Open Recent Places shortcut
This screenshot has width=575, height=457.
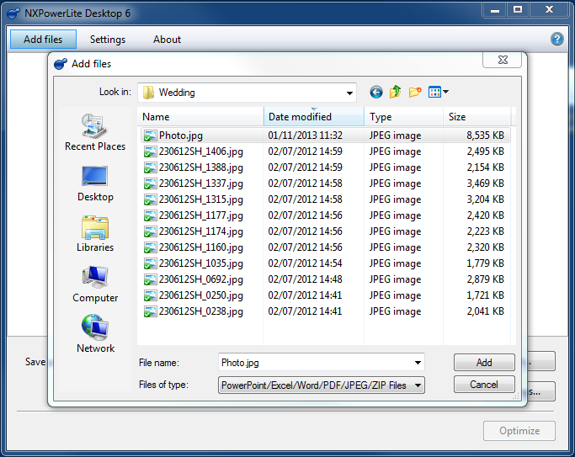tap(95, 132)
